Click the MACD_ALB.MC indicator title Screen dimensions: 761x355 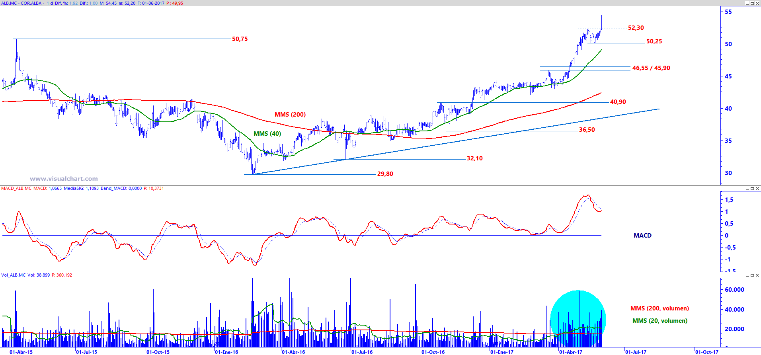16,188
